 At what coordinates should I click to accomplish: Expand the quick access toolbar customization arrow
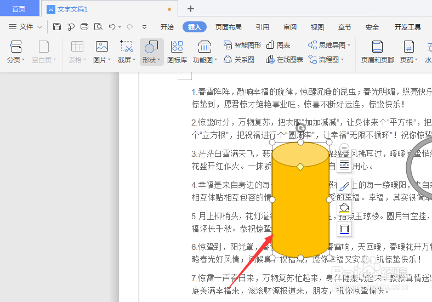pyautogui.click(x=144, y=27)
